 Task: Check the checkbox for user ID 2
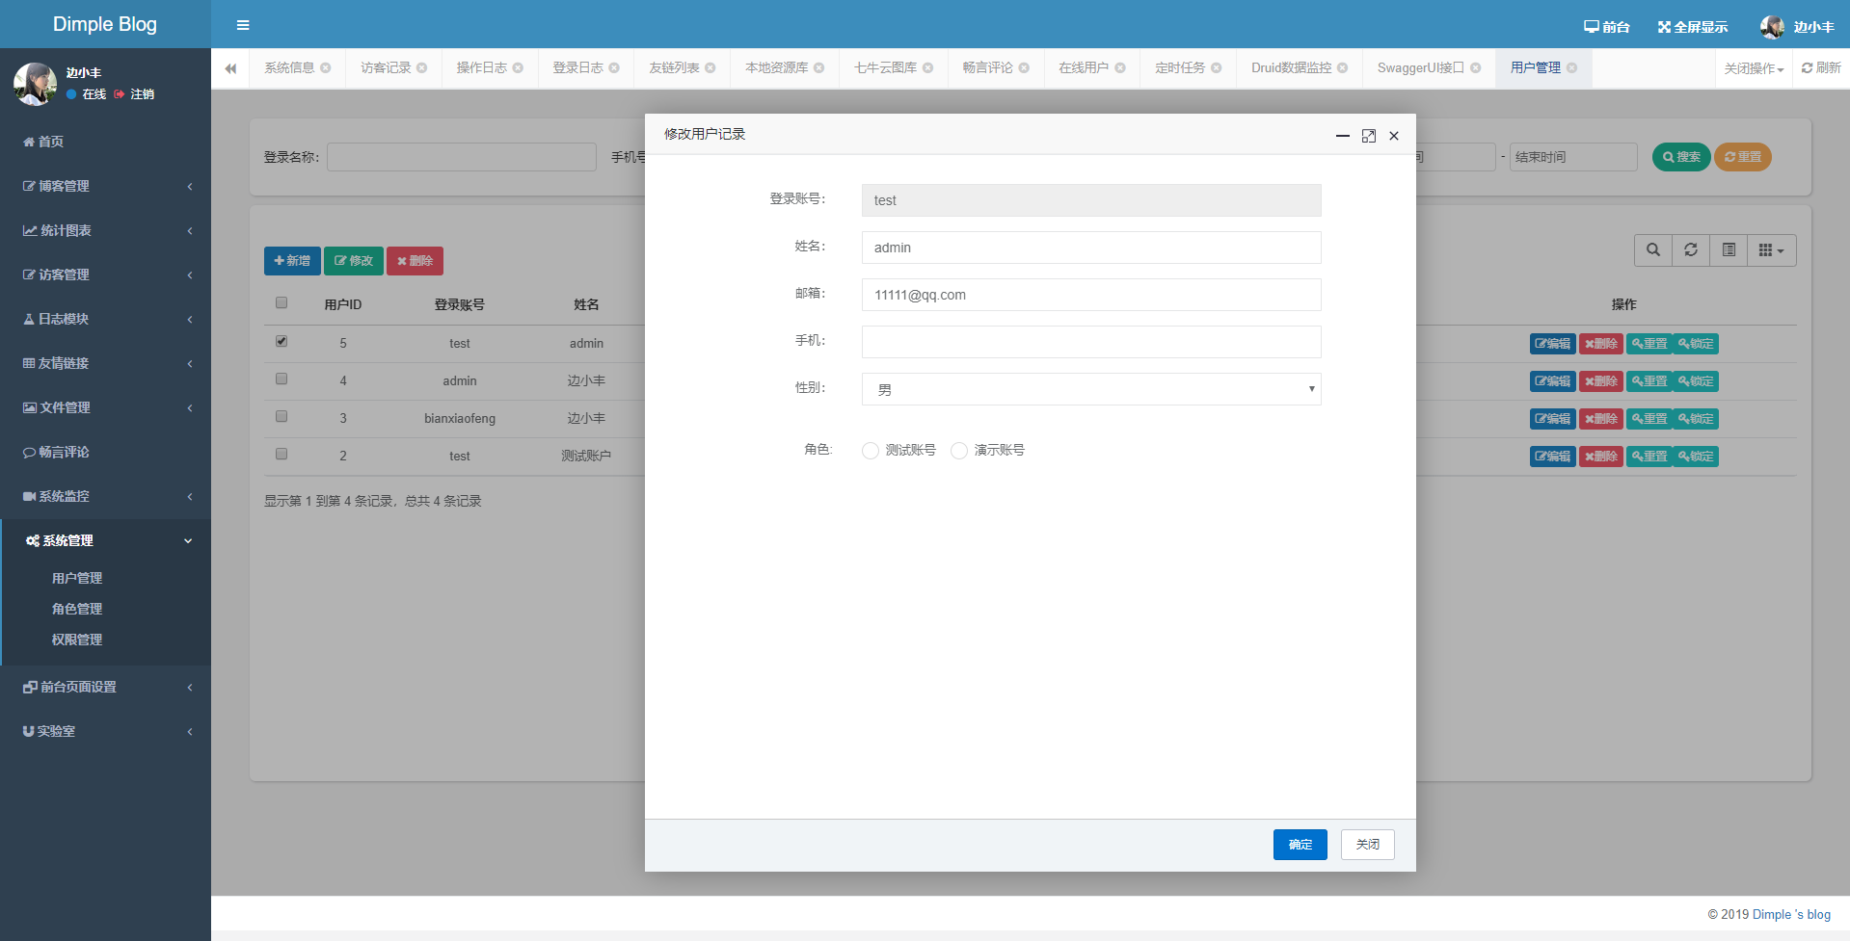[282, 454]
